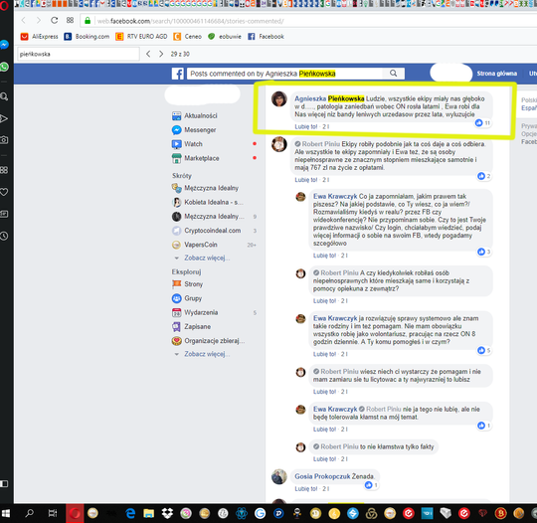The image size is (537, 523).
Task: Click the Facebook search box
Action: pos(283,74)
